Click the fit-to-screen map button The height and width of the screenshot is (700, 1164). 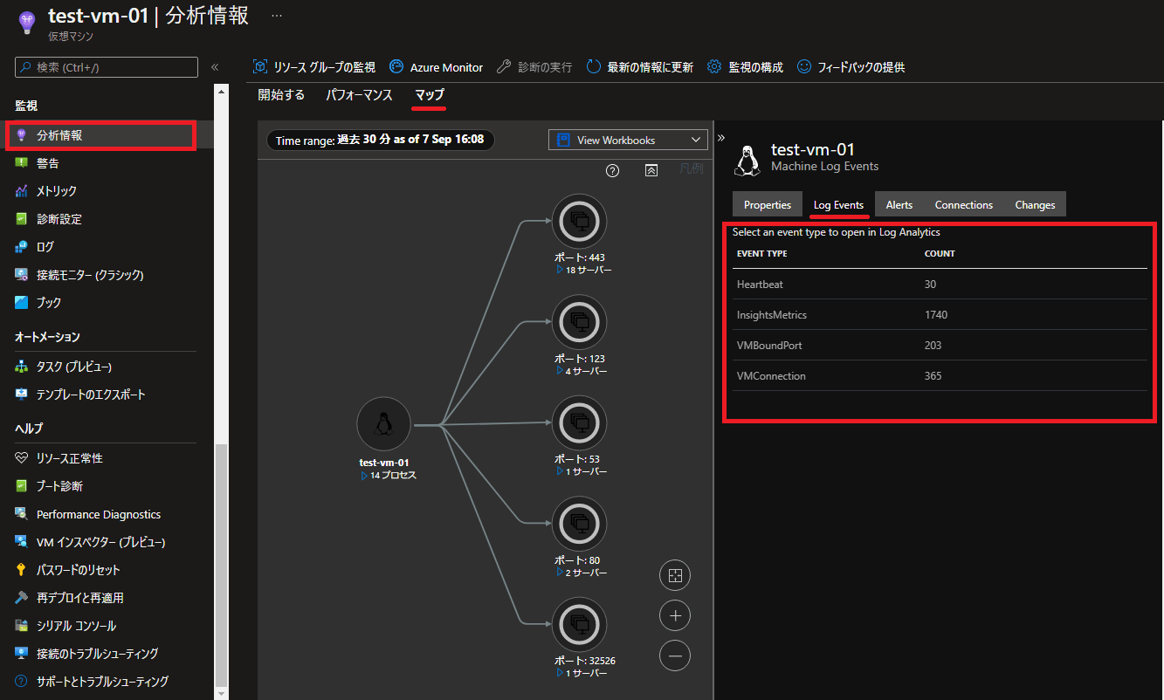point(675,575)
